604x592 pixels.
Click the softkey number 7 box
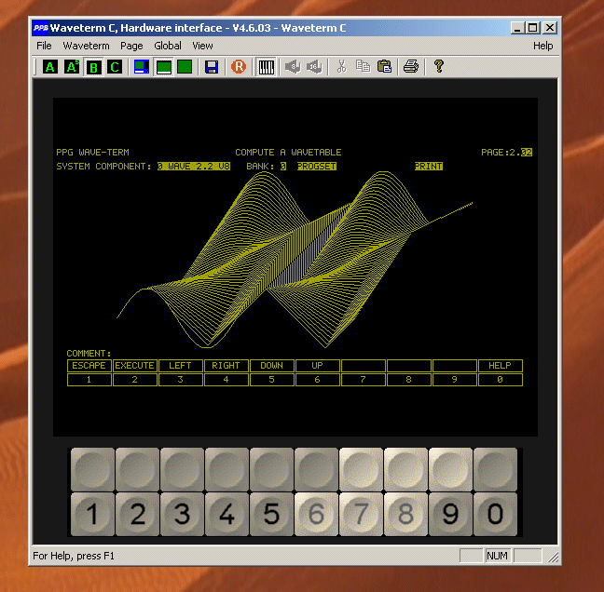pos(363,380)
